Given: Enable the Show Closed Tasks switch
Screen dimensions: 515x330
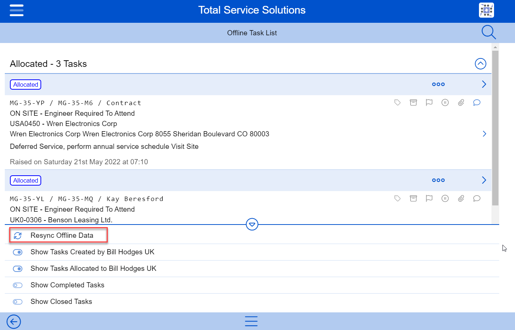Looking at the screenshot, I should pyautogui.click(x=18, y=302).
